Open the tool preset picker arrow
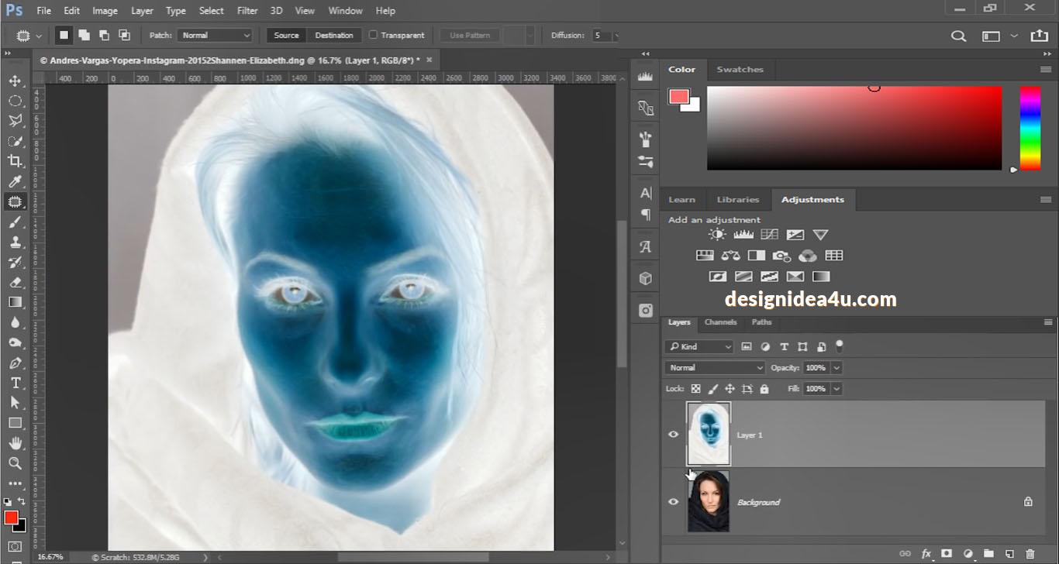This screenshot has width=1059, height=564. pos(39,36)
